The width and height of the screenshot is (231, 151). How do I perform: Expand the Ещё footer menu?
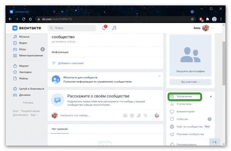(x=34, y=115)
